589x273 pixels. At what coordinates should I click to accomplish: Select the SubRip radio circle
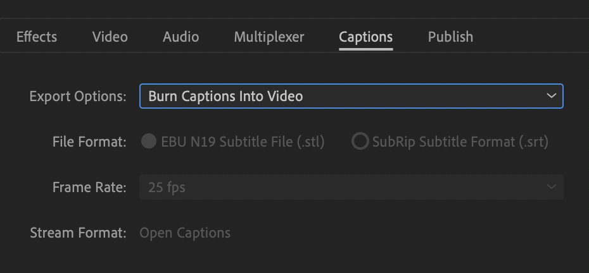coord(360,142)
